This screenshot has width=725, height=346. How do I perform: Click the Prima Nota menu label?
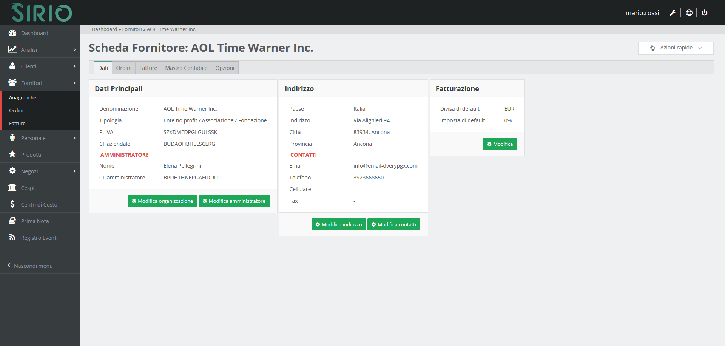coord(35,221)
